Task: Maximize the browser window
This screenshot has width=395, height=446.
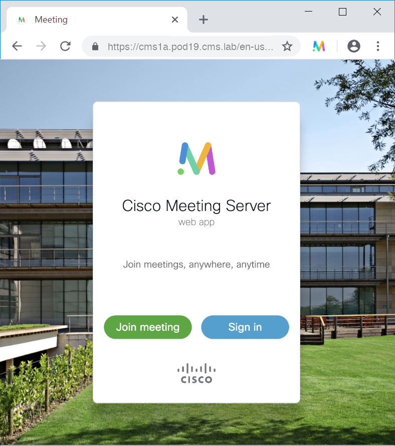Action: click(343, 12)
